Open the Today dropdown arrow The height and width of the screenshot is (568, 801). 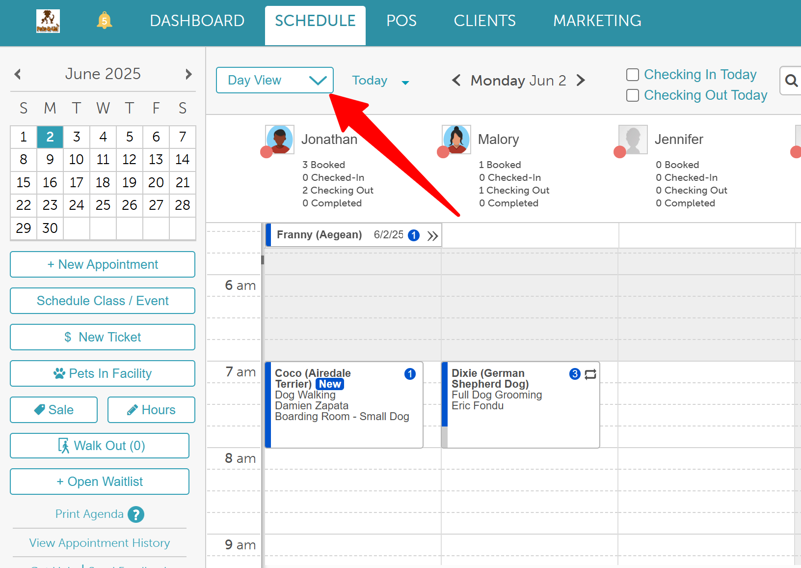405,83
